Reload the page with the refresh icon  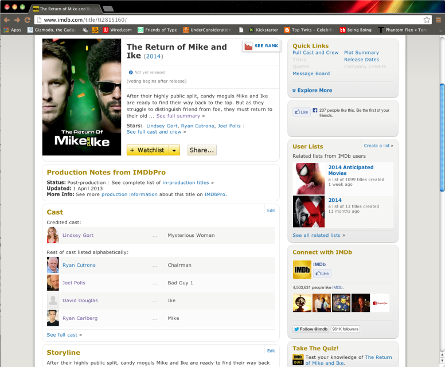point(28,20)
